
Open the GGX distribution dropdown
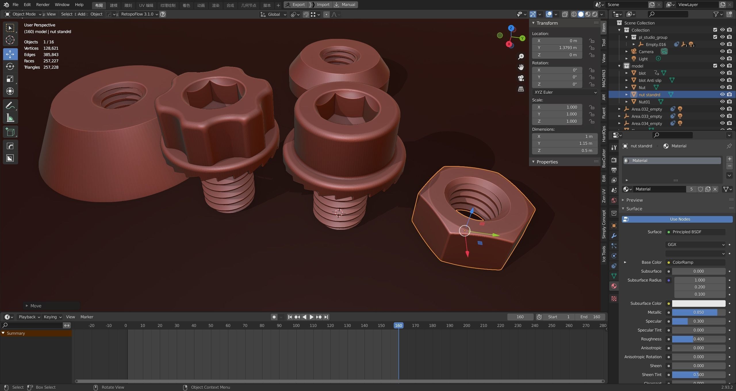(695, 244)
